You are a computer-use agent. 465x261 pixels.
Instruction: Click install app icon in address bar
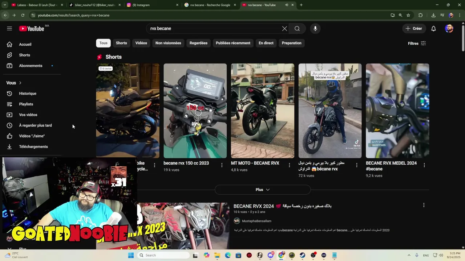pos(393,15)
